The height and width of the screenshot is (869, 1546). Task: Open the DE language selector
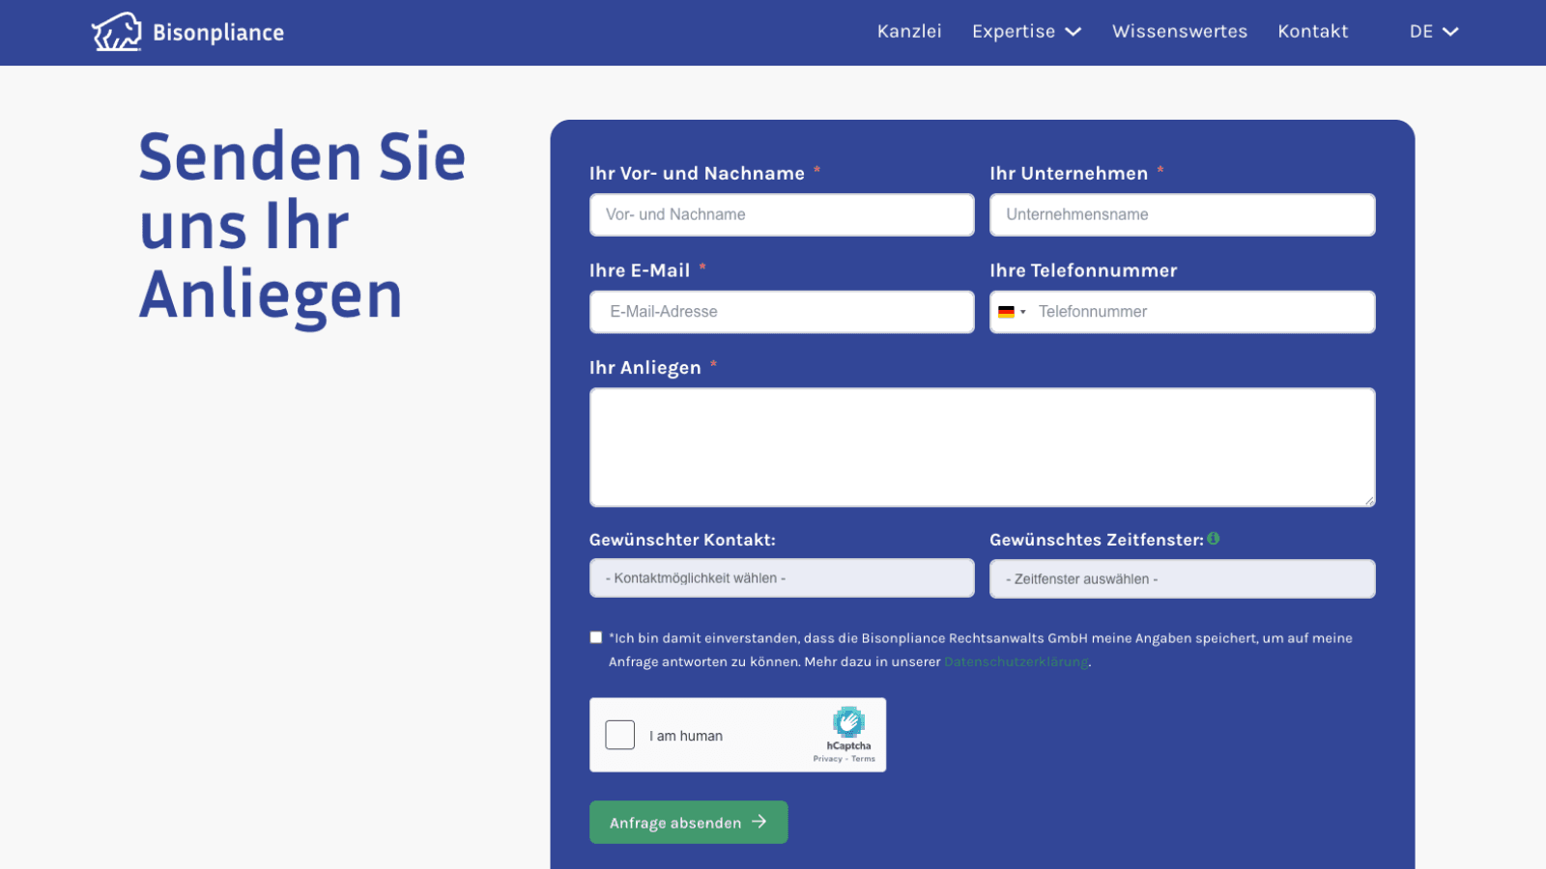pyautogui.click(x=1433, y=32)
